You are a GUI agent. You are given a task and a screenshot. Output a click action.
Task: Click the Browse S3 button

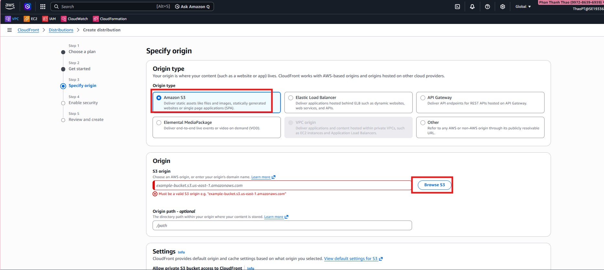coord(434,185)
